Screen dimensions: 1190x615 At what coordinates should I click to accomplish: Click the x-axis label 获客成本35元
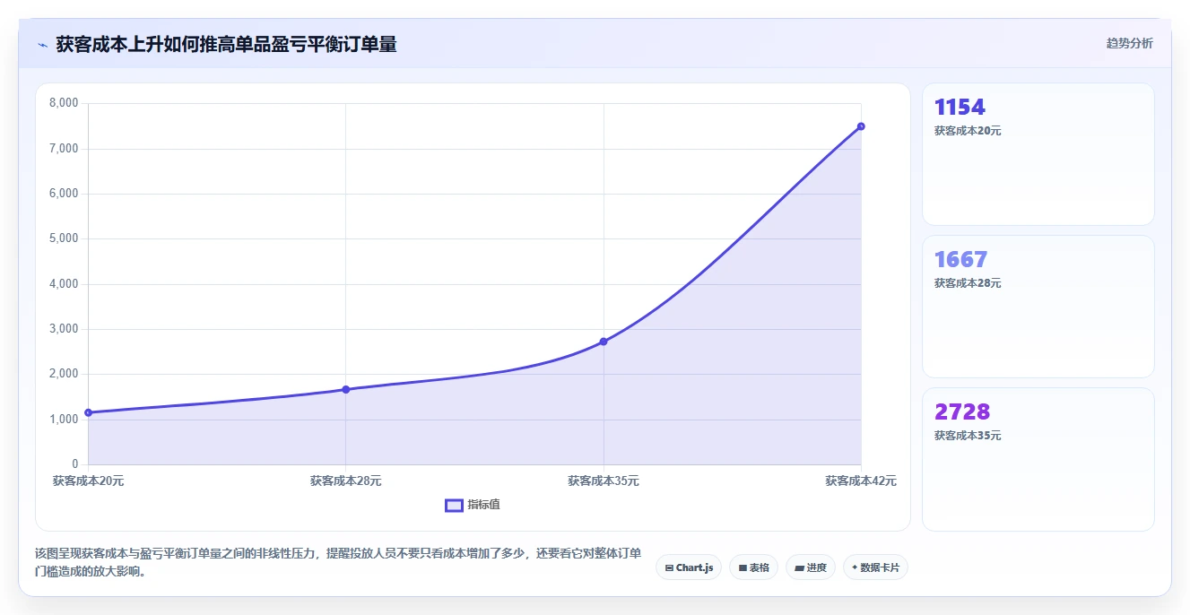604,481
